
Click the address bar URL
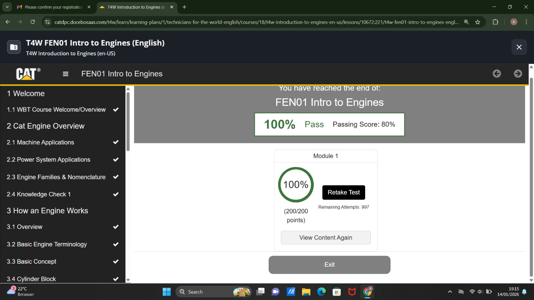[256, 22]
